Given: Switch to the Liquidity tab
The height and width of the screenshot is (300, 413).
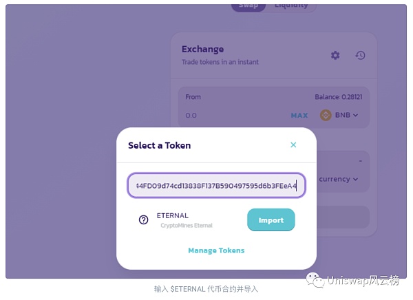Looking at the screenshot, I should point(291,6).
